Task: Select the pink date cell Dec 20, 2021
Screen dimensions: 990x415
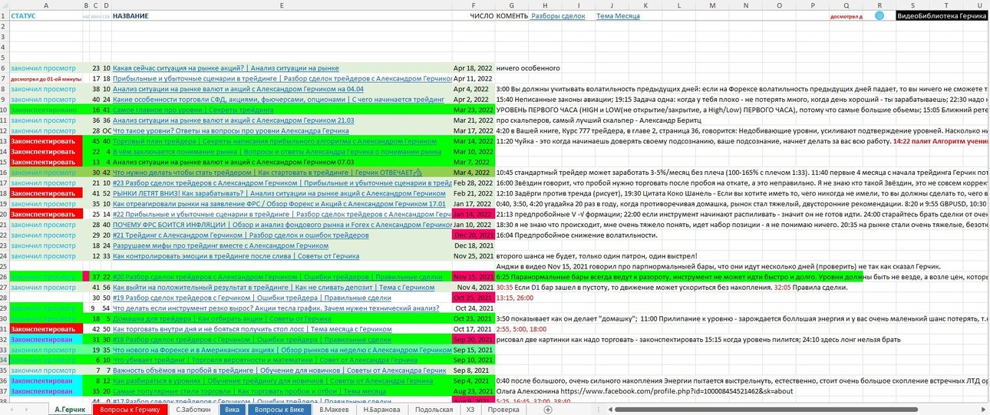Action: coord(473,235)
